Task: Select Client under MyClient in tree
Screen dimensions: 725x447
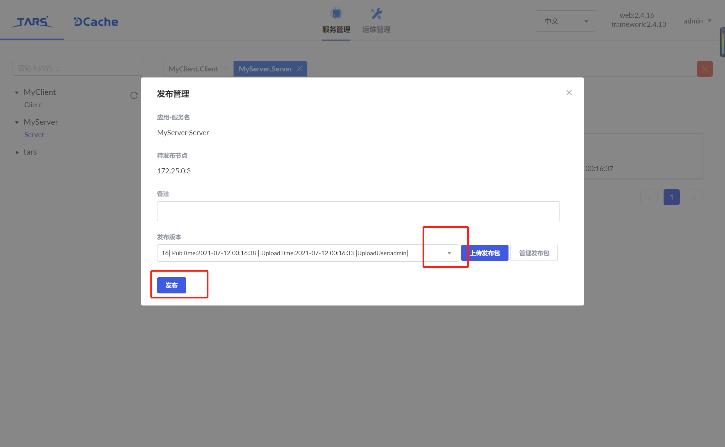Action: (x=33, y=105)
